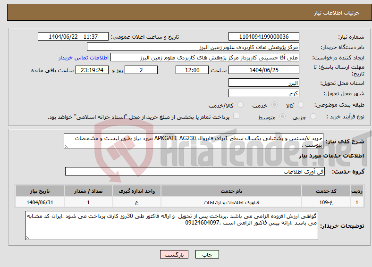Screen dimensions: 372x267
Task: Click the ردیف column header
Action: coord(357,191)
